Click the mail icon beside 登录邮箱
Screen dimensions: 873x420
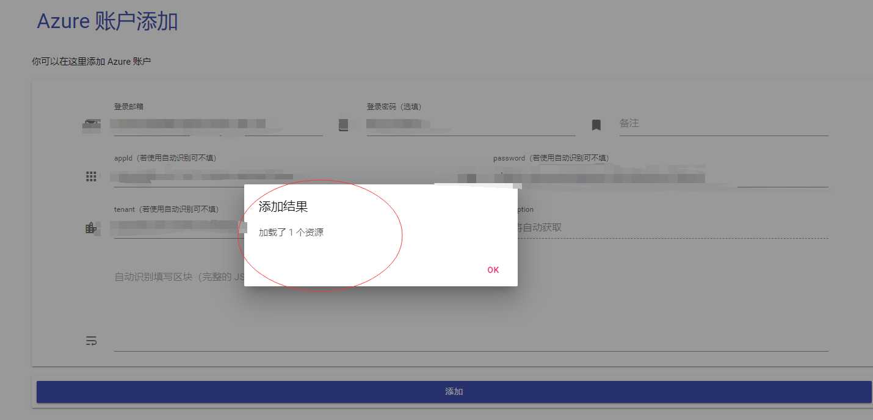point(91,126)
